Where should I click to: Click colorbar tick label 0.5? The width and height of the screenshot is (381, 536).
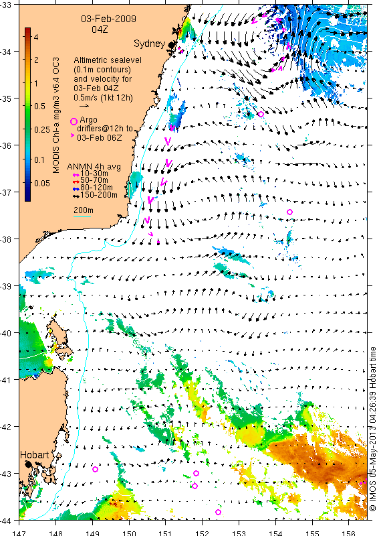point(39,107)
